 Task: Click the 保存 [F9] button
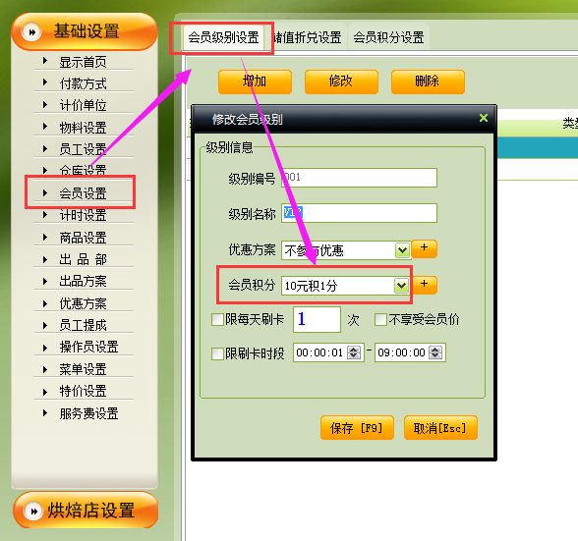pyautogui.click(x=357, y=427)
